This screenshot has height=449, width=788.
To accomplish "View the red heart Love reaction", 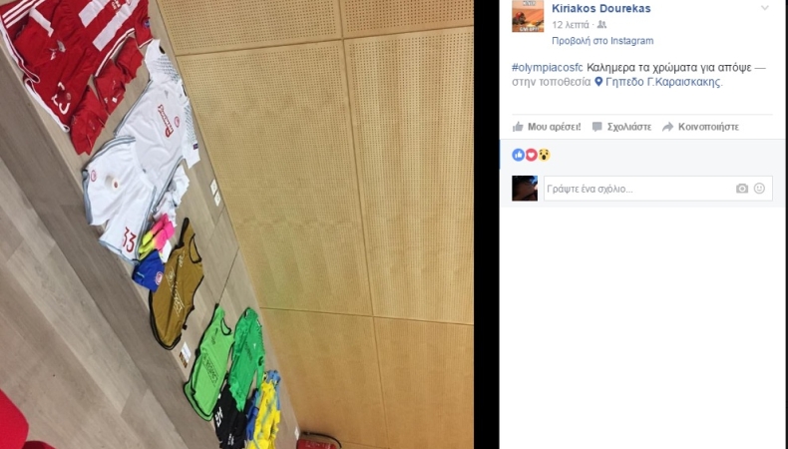I will [x=532, y=155].
